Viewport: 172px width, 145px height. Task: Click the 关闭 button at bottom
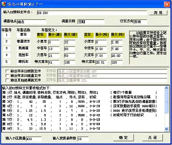coord(152,138)
